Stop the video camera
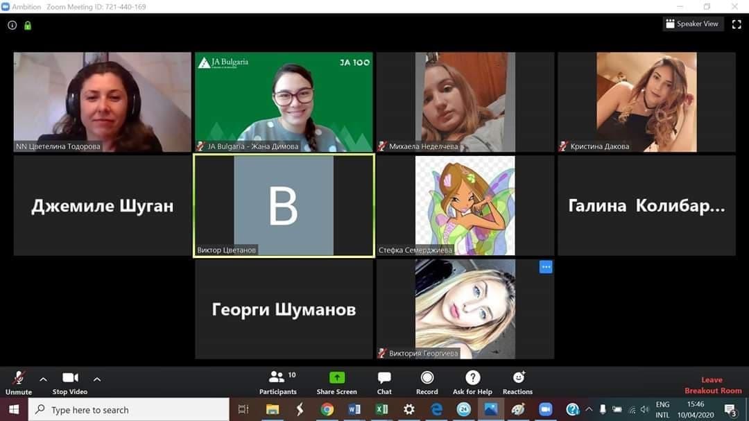Viewport: 749px width, 421px height. [70, 381]
